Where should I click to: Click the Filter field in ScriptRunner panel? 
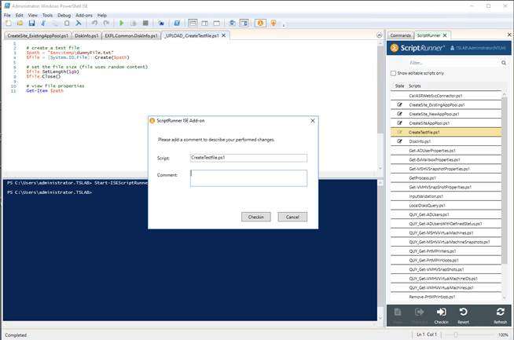tap(453, 63)
